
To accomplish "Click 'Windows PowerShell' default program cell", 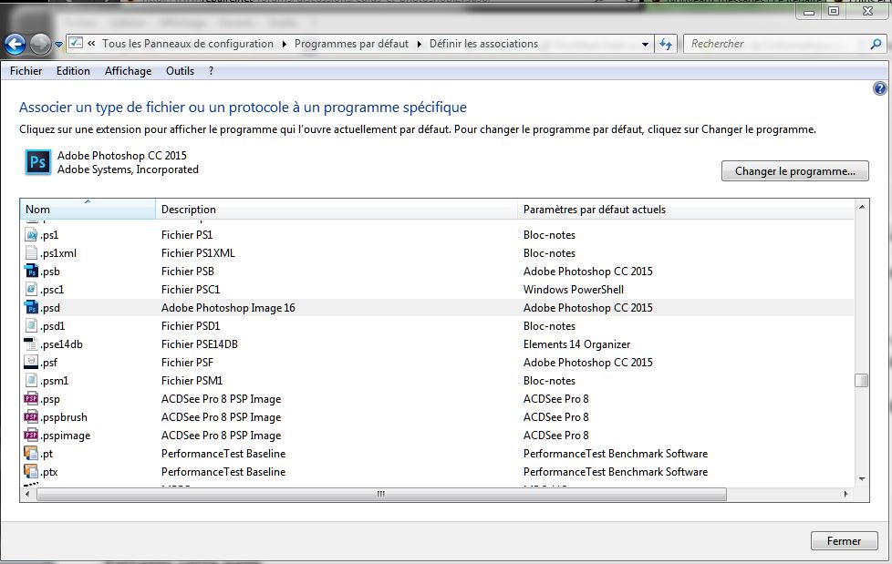I will click(574, 290).
